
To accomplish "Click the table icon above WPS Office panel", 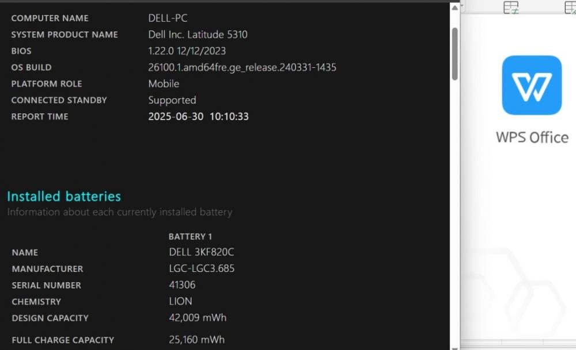I will [x=510, y=7].
